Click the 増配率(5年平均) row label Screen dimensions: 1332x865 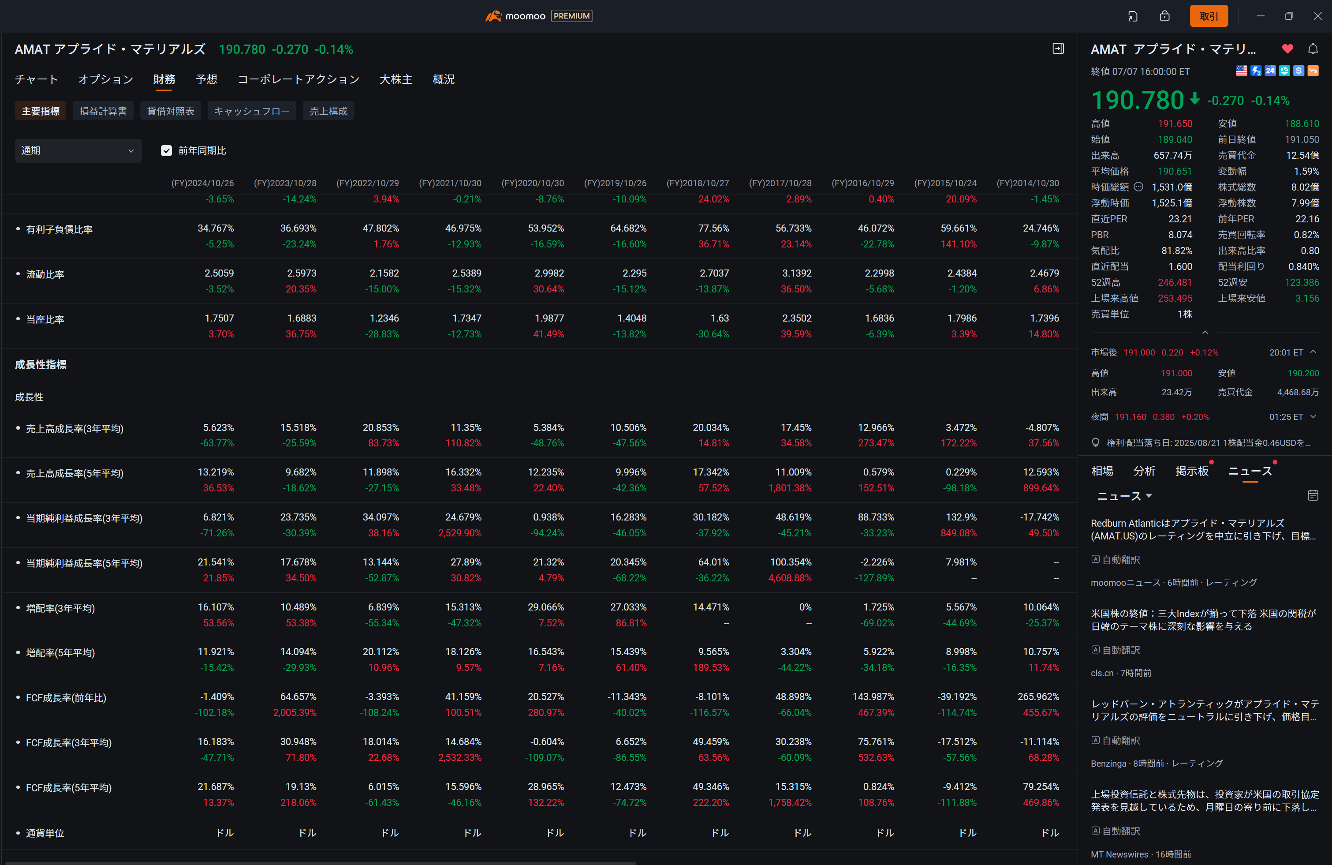pos(60,653)
